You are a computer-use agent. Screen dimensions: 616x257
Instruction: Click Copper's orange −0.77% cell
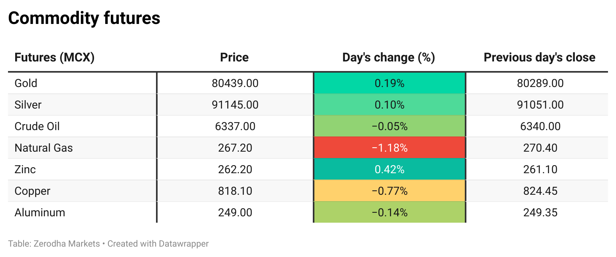[x=390, y=191]
